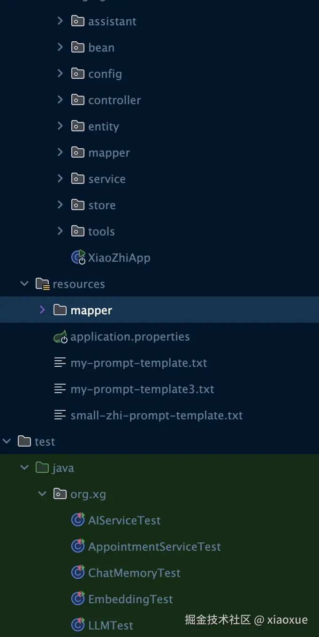Collapse the test folder

(x=7, y=441)
